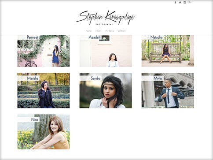Open the Marisha gallery thumbnail
This screenshot has height=160, width=213.
click(x=44, y=90)
